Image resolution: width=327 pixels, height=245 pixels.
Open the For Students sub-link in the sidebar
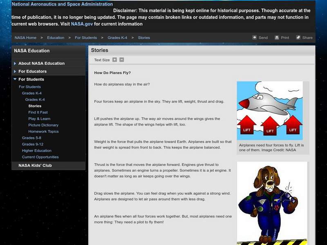tap(30, 87)
